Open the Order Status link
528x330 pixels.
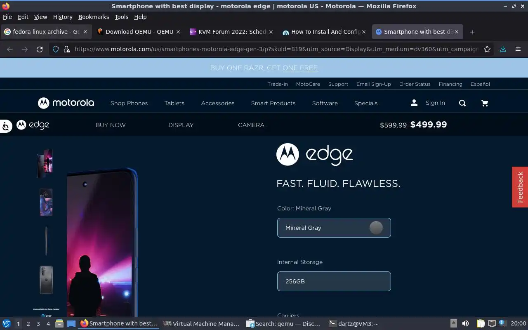tap(415, 84)
